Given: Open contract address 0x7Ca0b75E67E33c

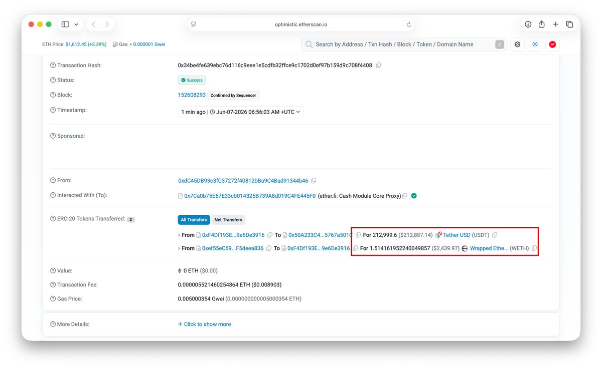Looking at the screenshot, I should point(250,196).
